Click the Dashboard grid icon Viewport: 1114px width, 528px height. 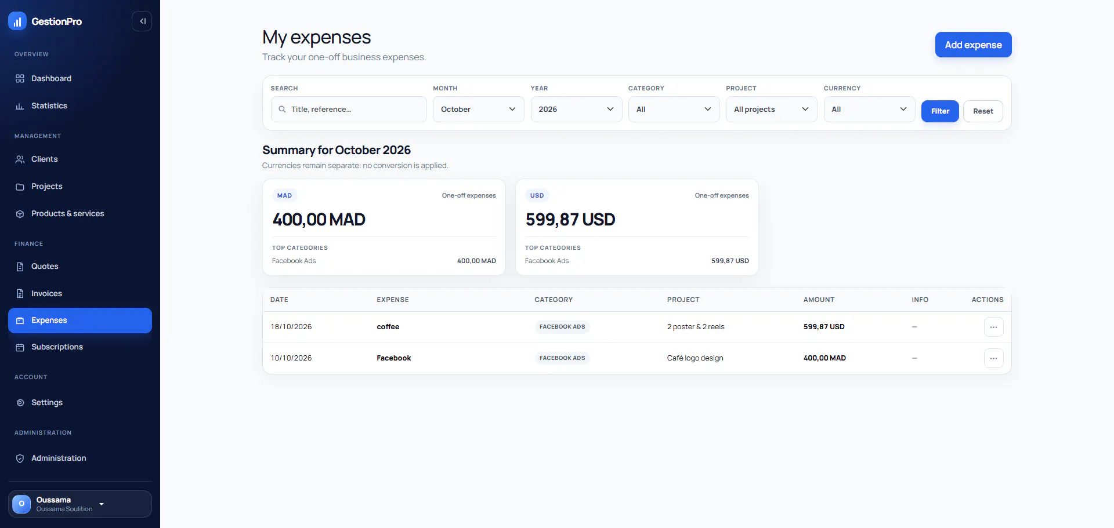tap(20, 79)
